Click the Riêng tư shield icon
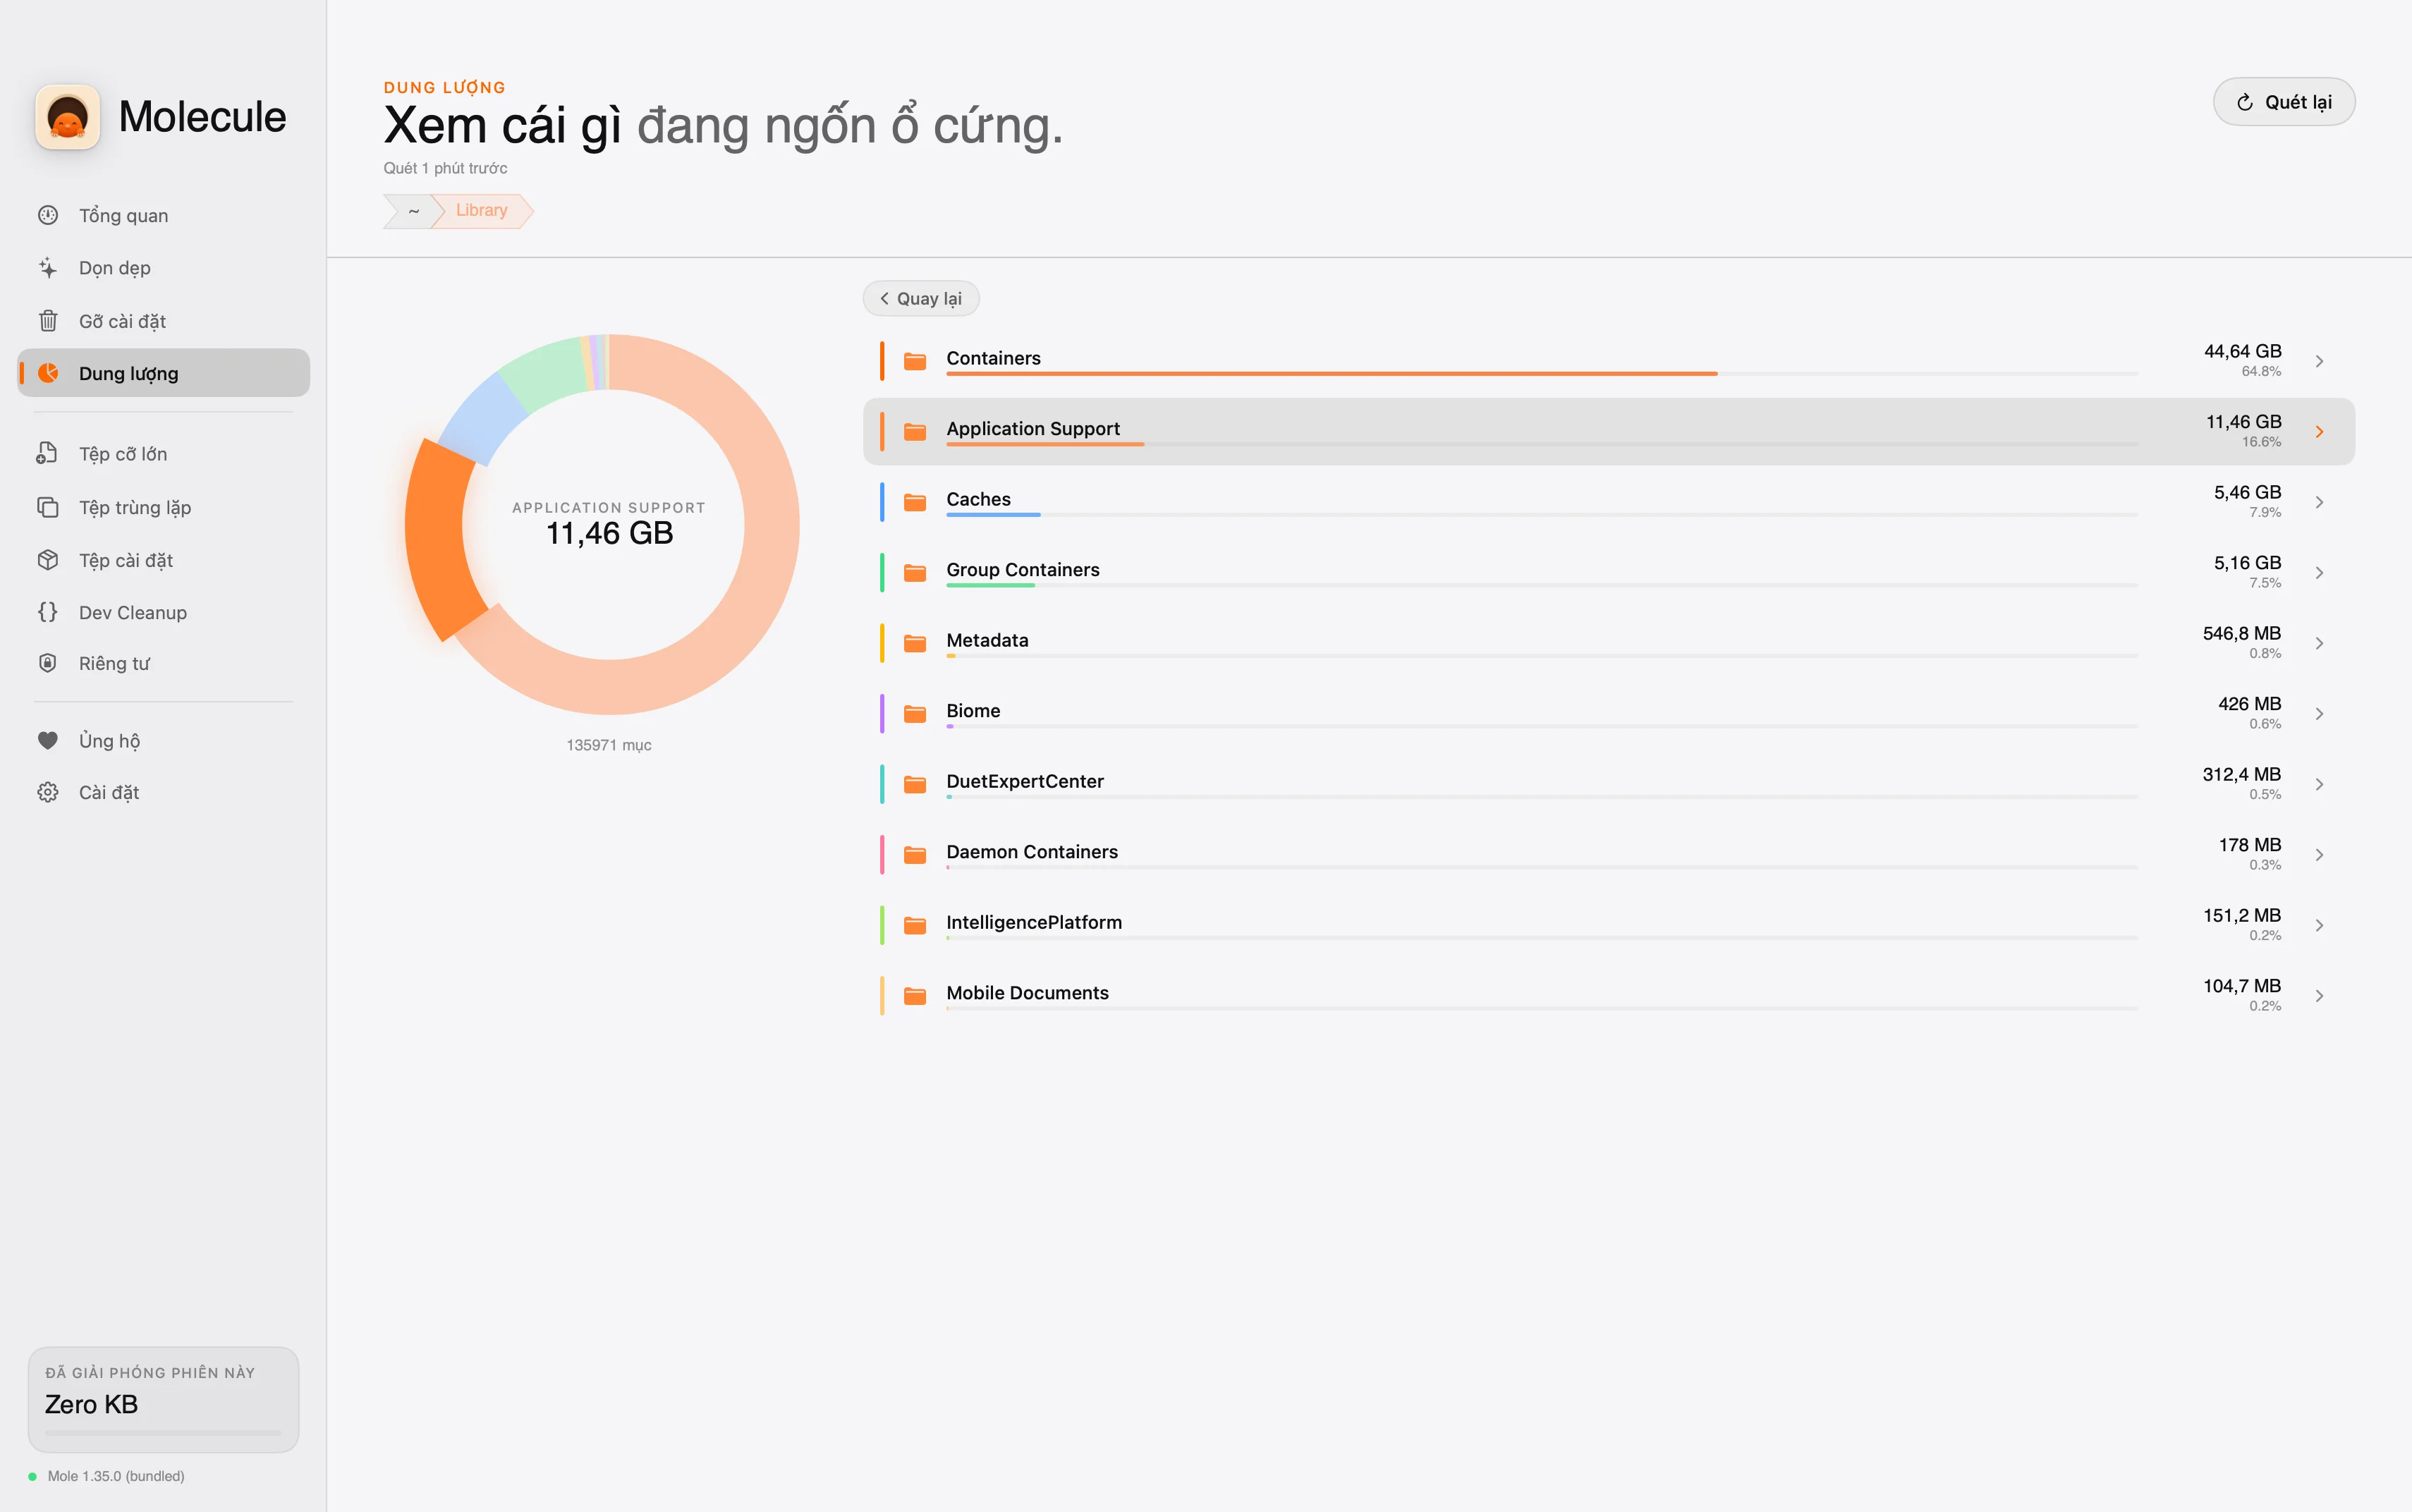 point(48,663)
